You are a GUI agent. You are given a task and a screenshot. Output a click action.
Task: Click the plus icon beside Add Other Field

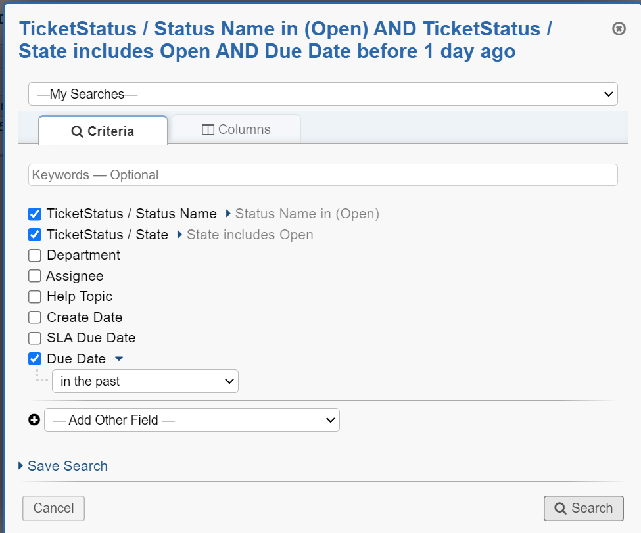click(34, 420)
